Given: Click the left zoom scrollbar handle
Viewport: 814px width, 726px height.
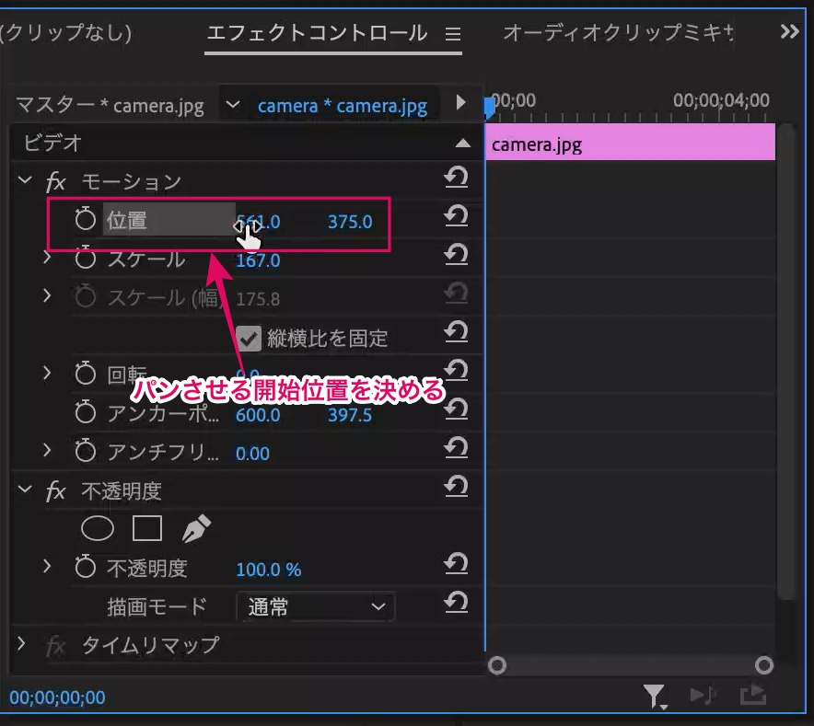Looking at the screenshot, I should (x=497, y=664).
